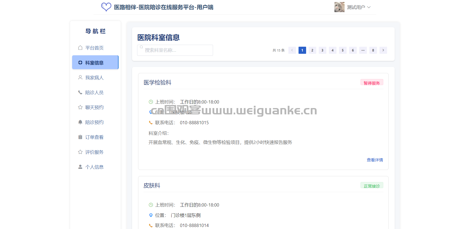The image size is (465, 229).
Task: Go to page 8 in pagination
Action: pyautogui.click(x=373, y=50)
